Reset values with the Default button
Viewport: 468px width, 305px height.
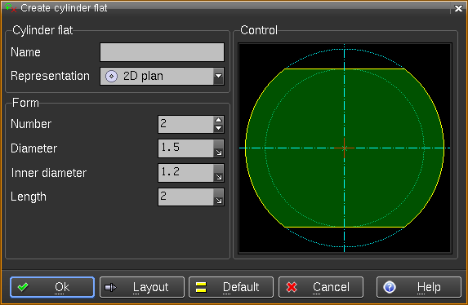click(x=231, y=287)
